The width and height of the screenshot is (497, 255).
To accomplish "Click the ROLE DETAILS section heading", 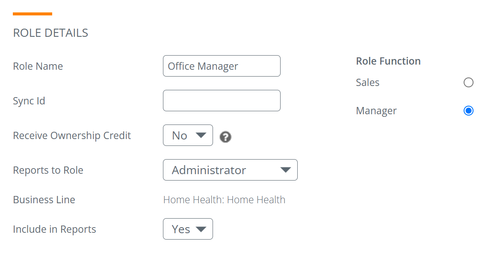I will [x=50, y=33].
